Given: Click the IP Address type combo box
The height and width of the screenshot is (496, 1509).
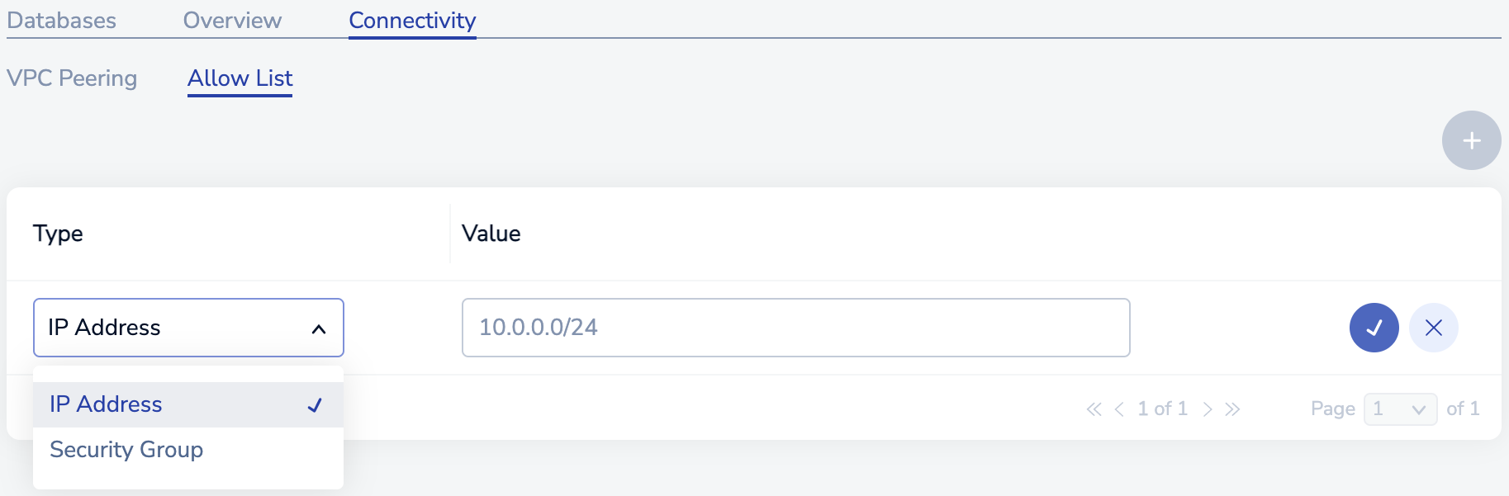Looking at the screenshot, I should 173,328.
